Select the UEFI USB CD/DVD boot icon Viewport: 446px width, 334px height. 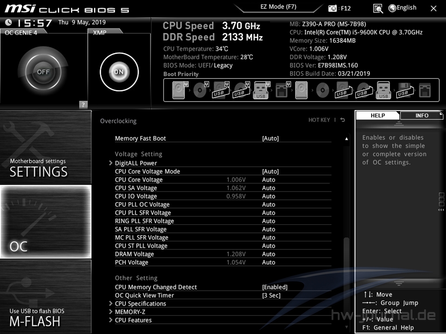[241, 90]
